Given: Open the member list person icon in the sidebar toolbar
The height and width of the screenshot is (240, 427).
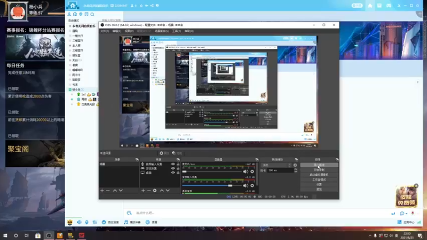Looking at the screenshot, I should [69, 14].
